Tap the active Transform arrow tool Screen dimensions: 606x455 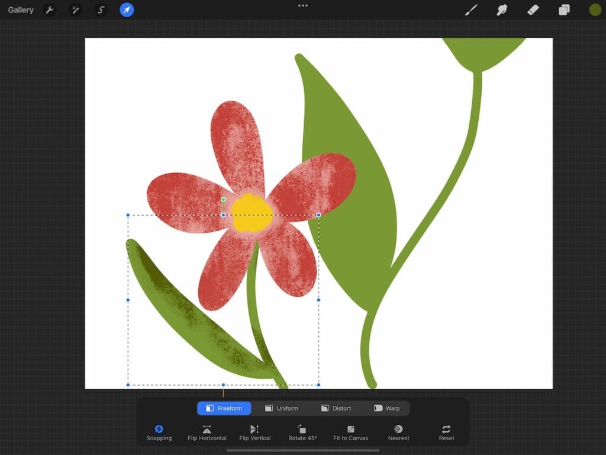pyautogui.click(x=126, y=9)
